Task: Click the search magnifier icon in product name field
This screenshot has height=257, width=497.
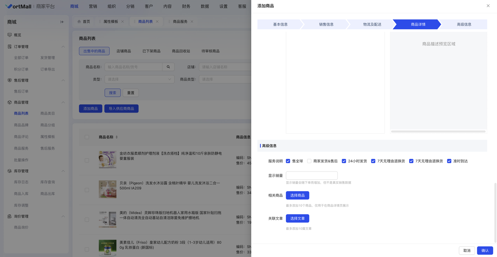Action: pos(168,67)
